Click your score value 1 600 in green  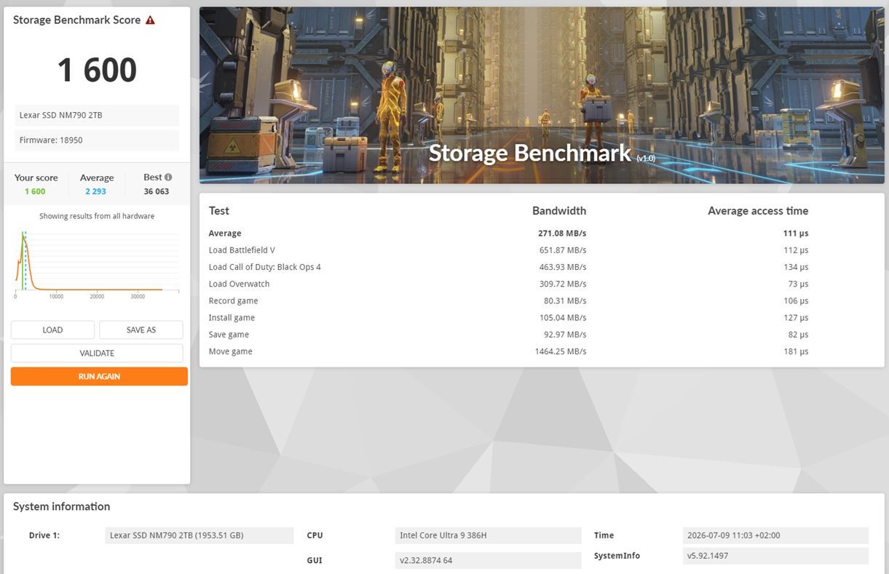pyautogui.click(x=35, y=191)
